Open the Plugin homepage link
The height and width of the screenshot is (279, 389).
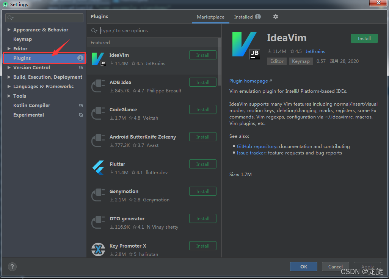pyautogui.click(x=251, y=81)
